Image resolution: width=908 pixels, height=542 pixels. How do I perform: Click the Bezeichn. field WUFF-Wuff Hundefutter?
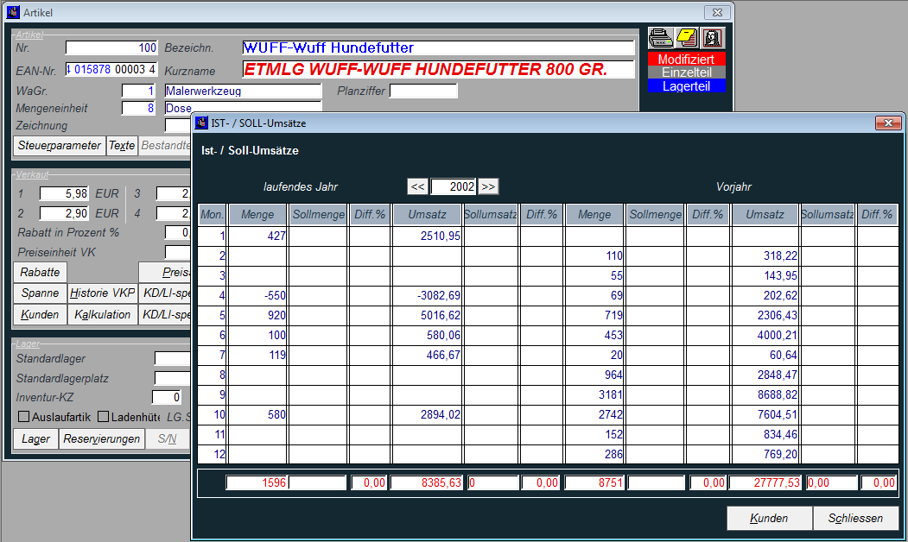click(x=438, y=47)
